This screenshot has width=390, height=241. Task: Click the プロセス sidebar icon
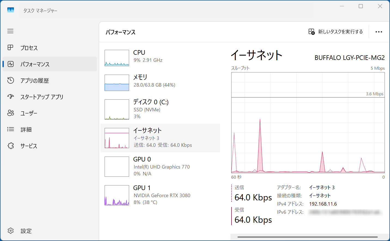point(10,48)
